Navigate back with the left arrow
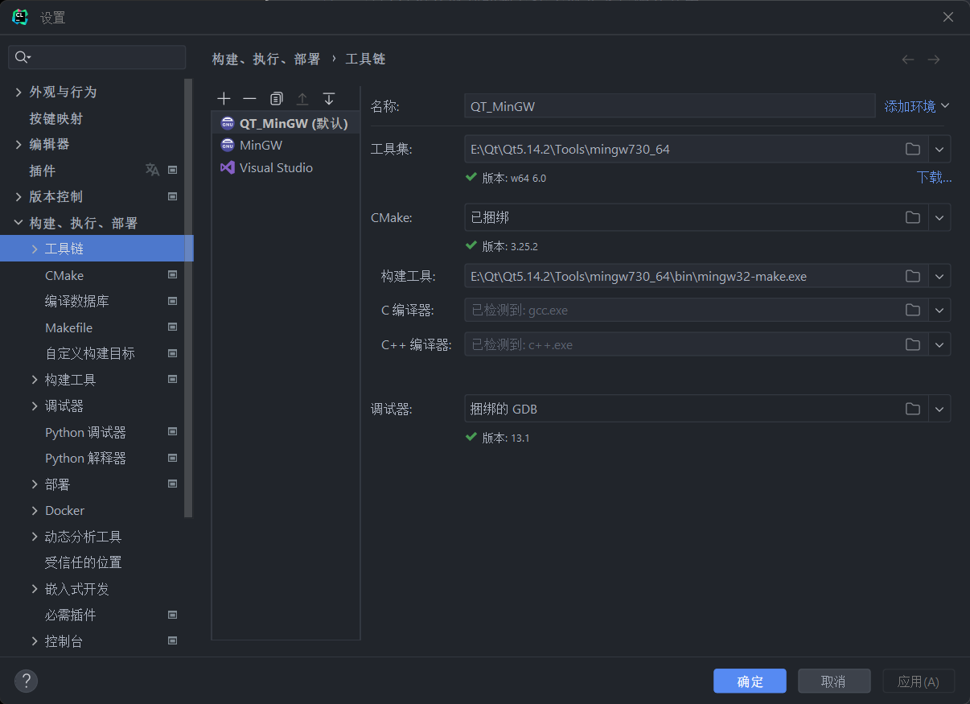970x704 pixels. coord(907,60)
